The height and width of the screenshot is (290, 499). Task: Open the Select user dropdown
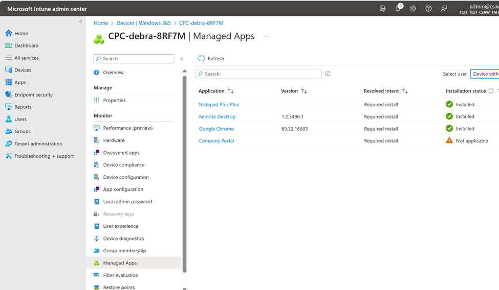(x=485, y=74)
